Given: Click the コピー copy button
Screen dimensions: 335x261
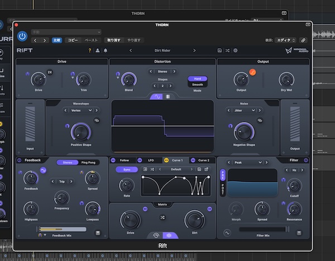Looking at the screenshot, I should [73, 40].
